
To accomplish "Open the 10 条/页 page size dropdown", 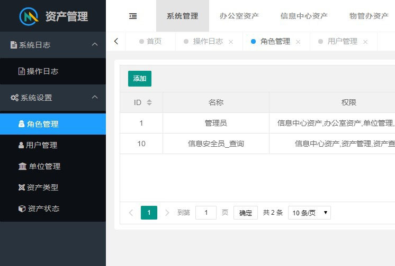I will click(309, 213).
